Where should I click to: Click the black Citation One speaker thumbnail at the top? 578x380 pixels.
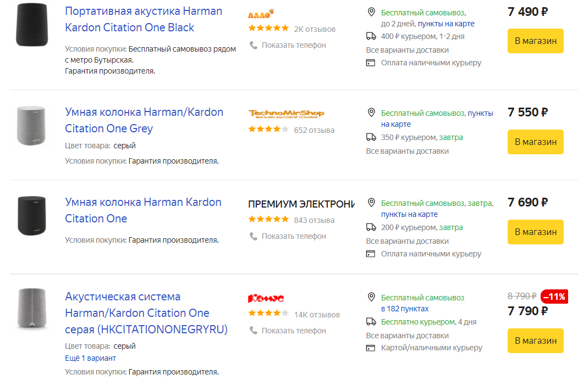pyautogui.click(x=32, y=25)
